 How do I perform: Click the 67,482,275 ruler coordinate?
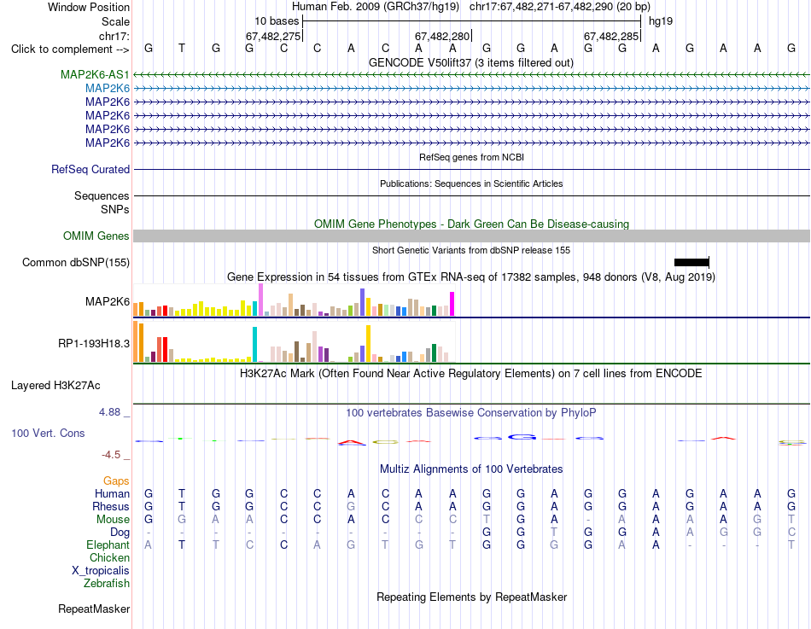click(273, 36)
